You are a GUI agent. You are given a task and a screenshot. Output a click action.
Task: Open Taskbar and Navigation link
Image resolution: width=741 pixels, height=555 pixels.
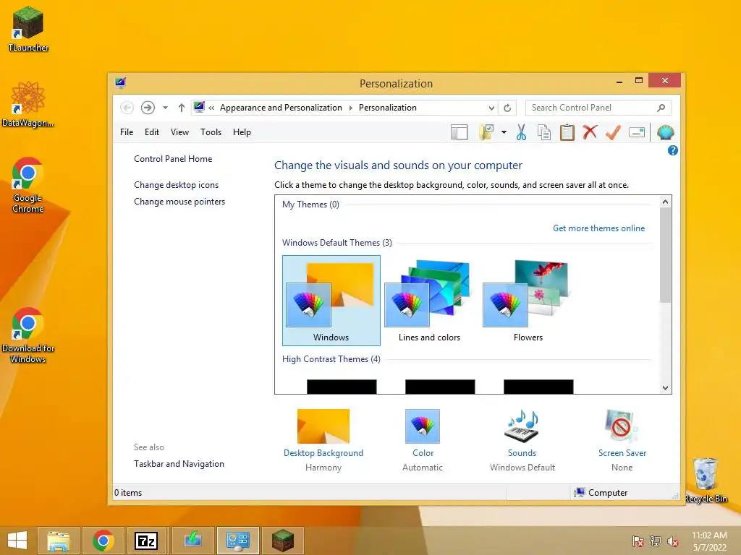click(179, 464)
